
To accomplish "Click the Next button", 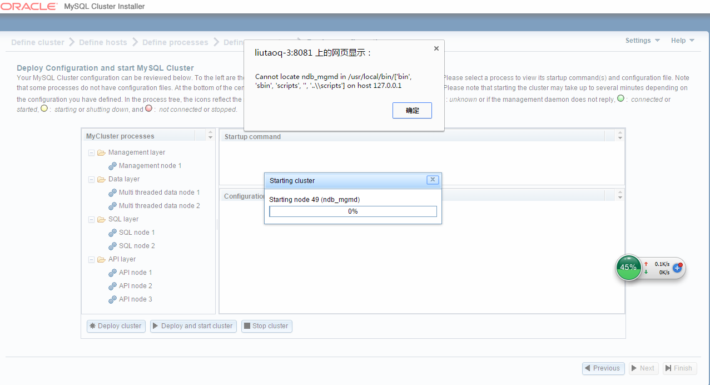I will (x=644, y=368).
